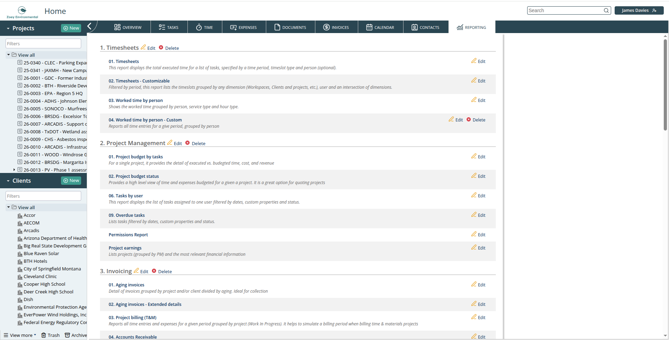The height and width of the screenshot is (340, 669).
Task: Edit report 06. Tasks by user
Action: pos(478,195)
